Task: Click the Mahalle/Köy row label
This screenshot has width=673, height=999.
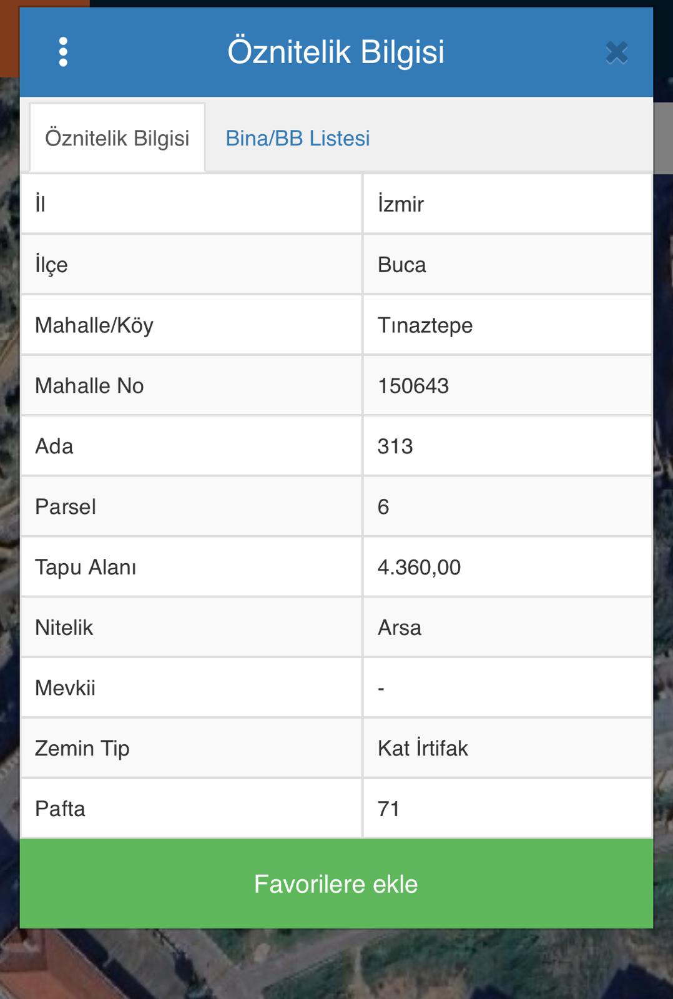Action: click(x=94, y=325)
